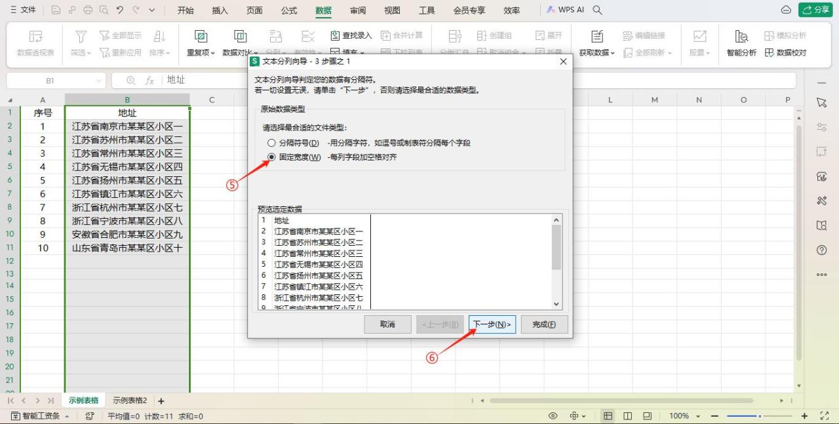The width and height of the screenshot is (839, 424).
Task: Click the zoom out minus button
Action: [714, 416]
